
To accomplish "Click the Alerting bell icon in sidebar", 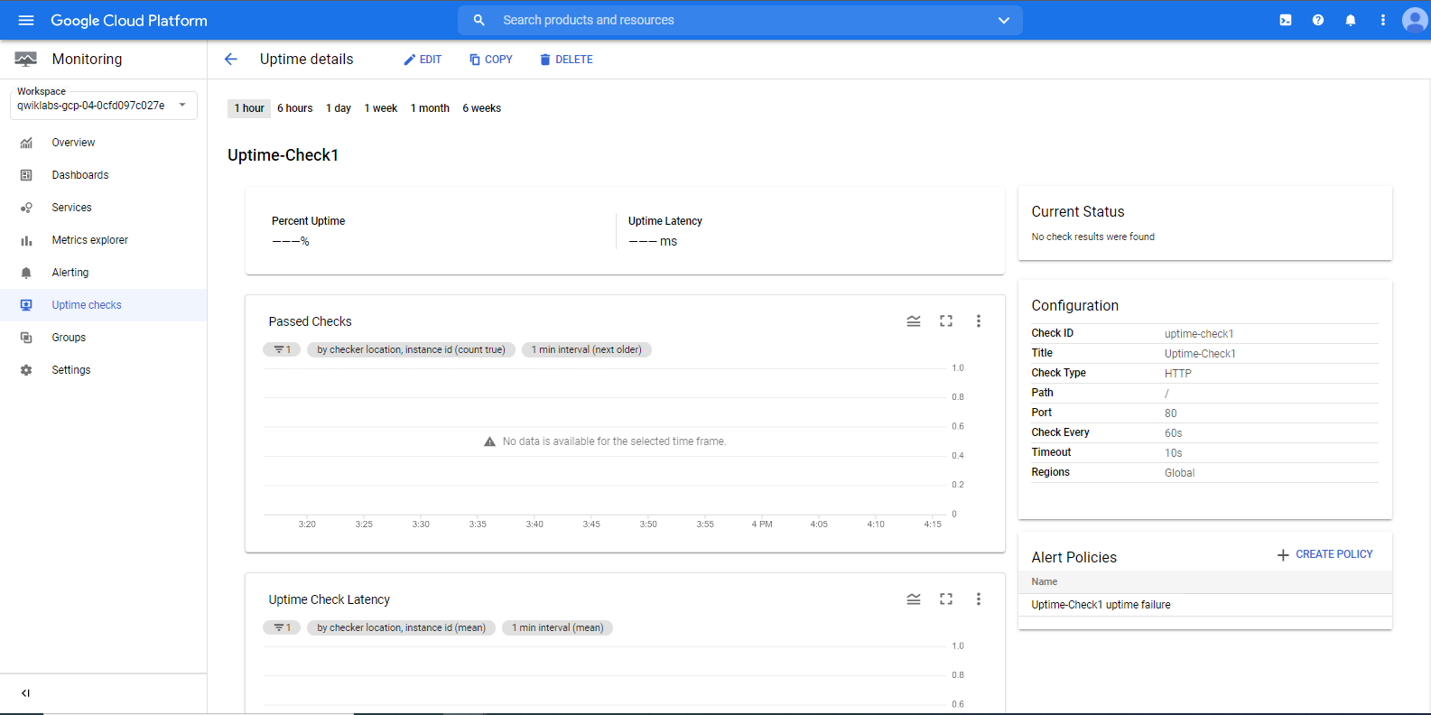I will click(x=26, y=273).
